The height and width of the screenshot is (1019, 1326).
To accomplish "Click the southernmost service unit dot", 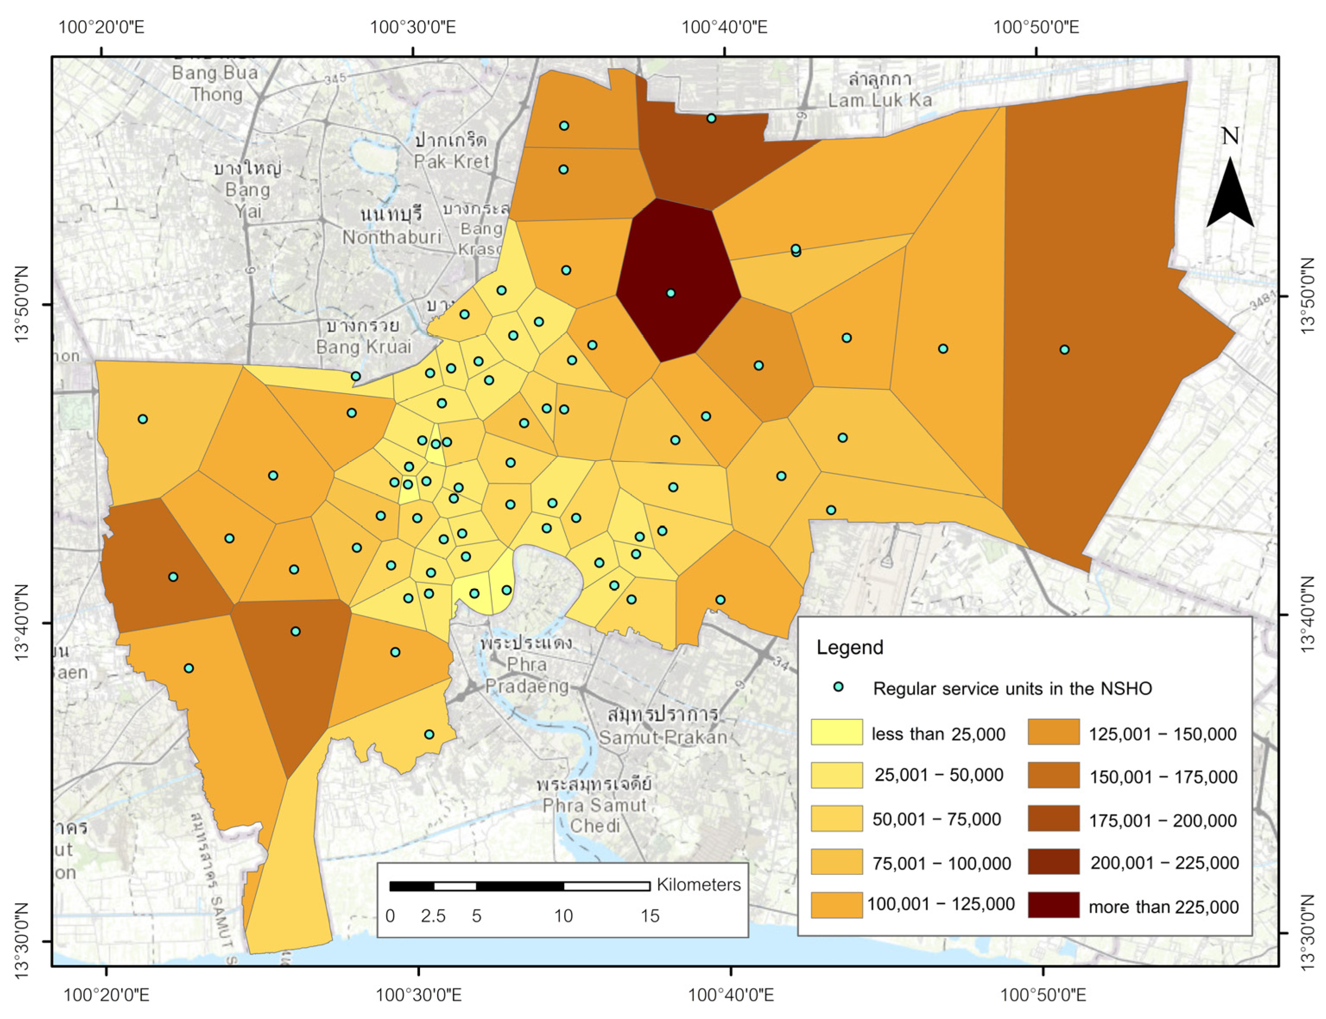I will coord(429,734).
